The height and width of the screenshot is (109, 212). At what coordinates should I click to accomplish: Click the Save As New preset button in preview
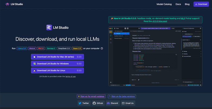[x=197, y=37]
